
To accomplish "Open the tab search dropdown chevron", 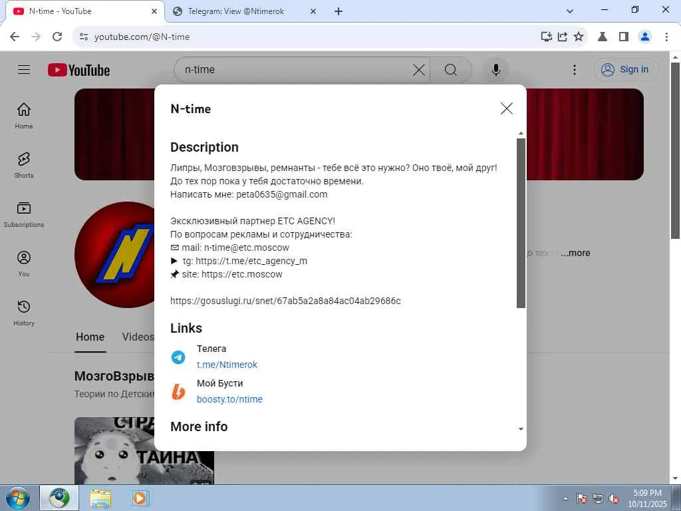I will 570,11.
